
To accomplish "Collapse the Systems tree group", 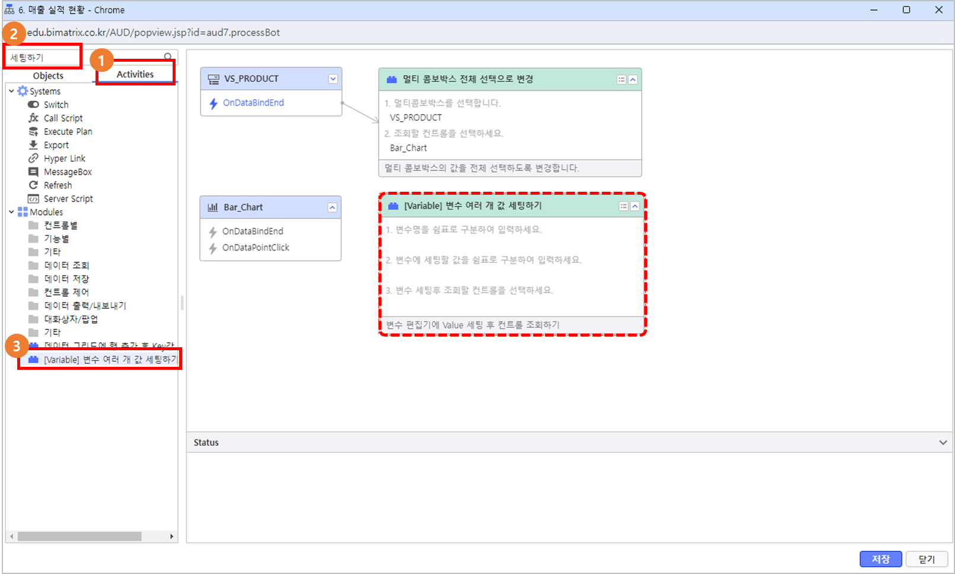I will click(11, 91).
